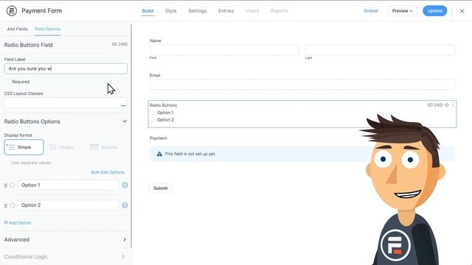Switch to the Build tab

pyautogui.click(x=147, y=11)
